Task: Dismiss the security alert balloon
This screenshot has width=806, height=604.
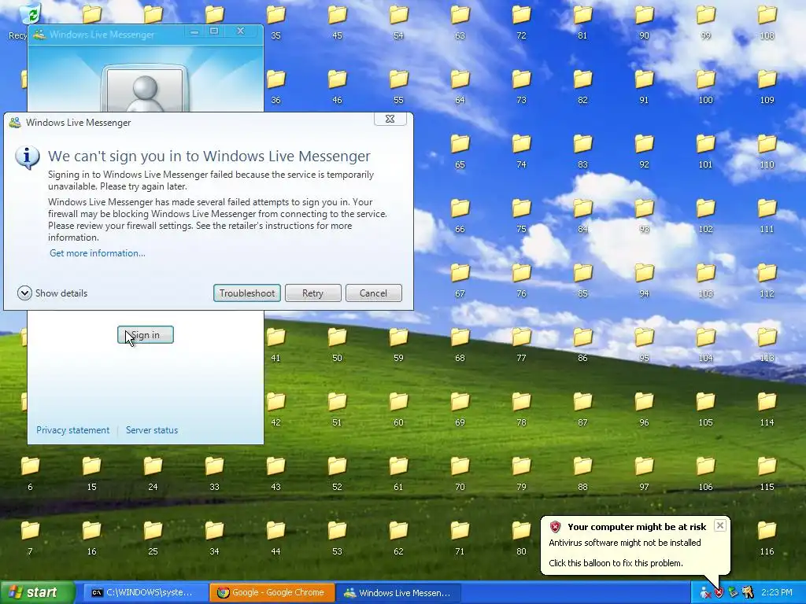Action: pos(720,525)
